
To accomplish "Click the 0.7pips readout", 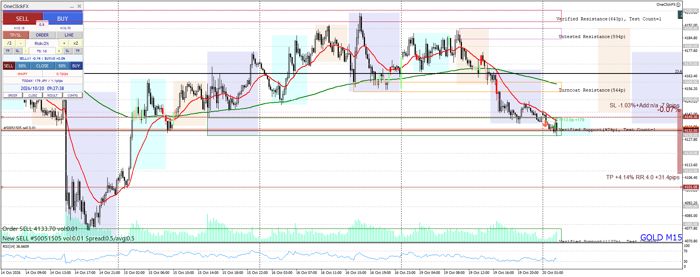I will point(62,74).
